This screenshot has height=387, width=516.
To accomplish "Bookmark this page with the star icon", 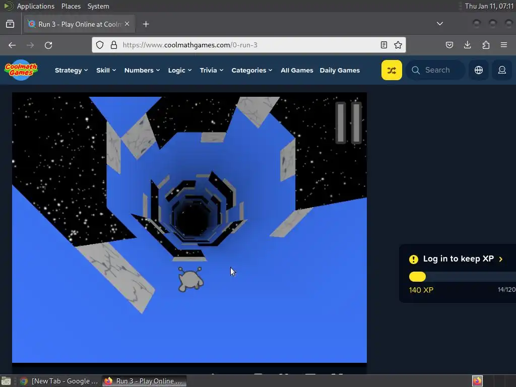I will (398, 45).
